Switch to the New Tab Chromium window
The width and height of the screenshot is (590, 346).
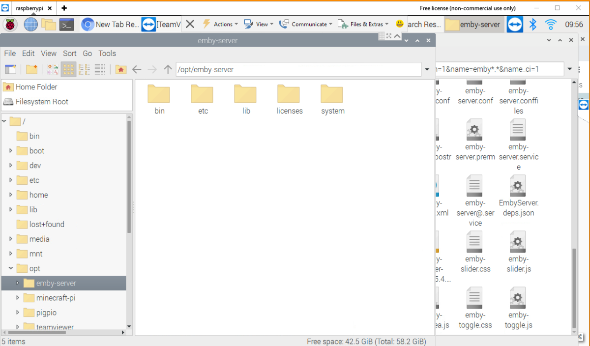click(x=110, y=24)
